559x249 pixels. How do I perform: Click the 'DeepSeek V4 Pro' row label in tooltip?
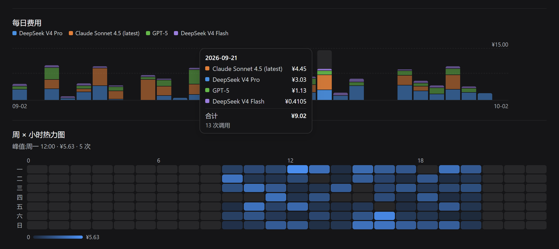point(236,80)
